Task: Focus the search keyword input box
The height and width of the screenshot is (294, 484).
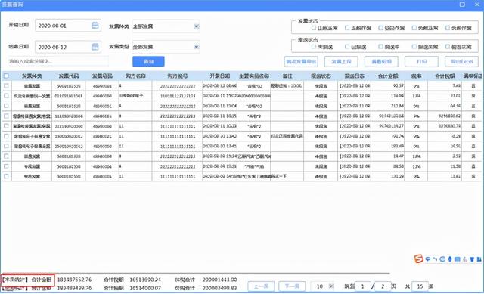Action: coord(58,61)
